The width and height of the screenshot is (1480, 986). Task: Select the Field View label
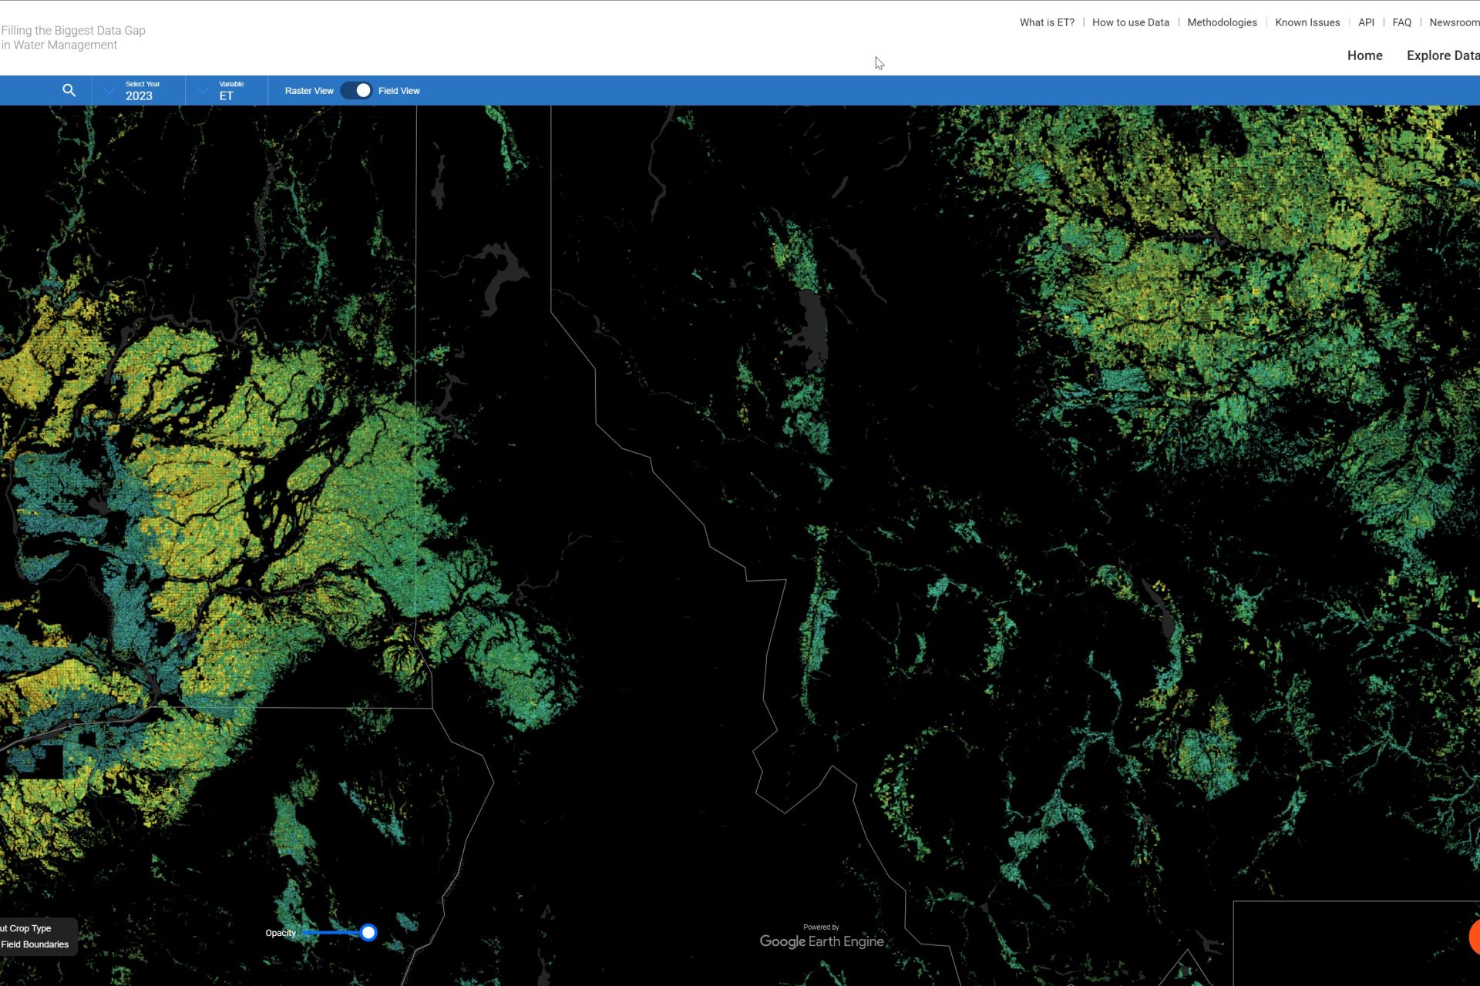(399, 91)
